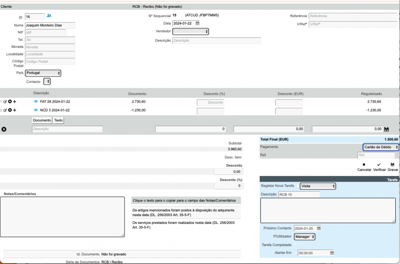The height and width of the screenshot is (264, 400).
Task: Click the Desconto 0,00 total field
Action: (x=229, y=172)
